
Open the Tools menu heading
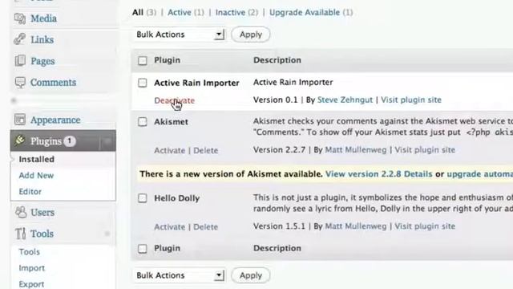click(x=42, y=234)
